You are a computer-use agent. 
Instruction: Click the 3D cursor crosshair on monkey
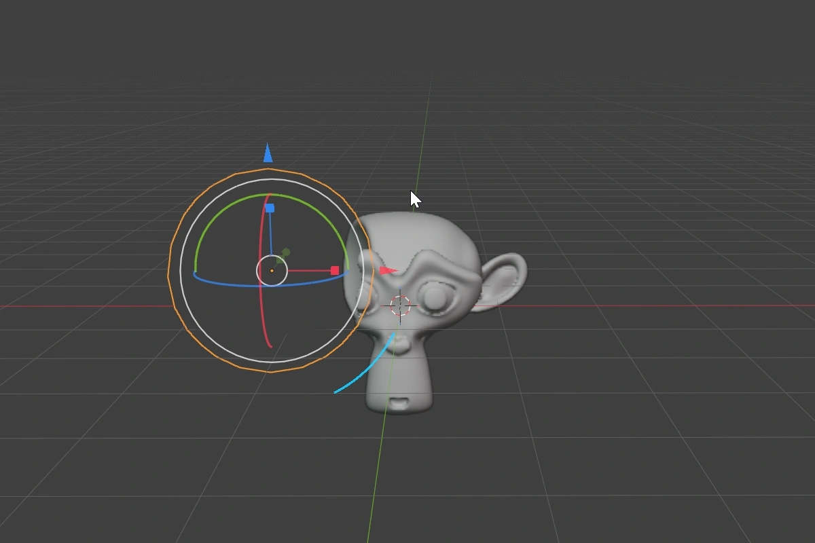point(400,305)
